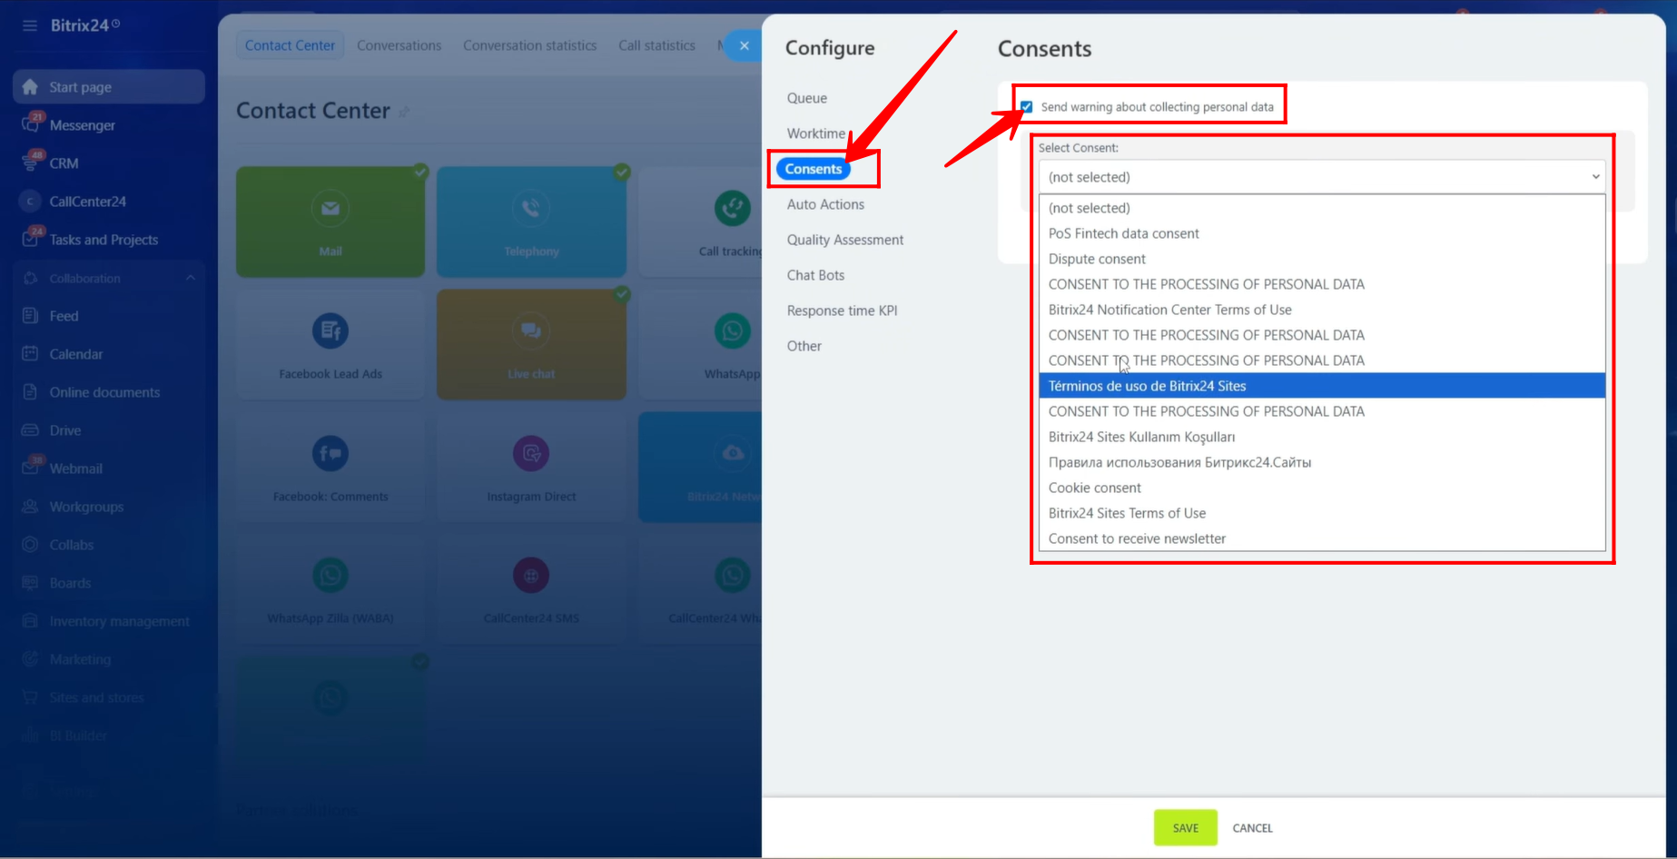Image resolution: width=1677 pixels, height=859 pixels.
Task: Choose Cookie consent from the dropdown list
Action: click(1094, 488)
